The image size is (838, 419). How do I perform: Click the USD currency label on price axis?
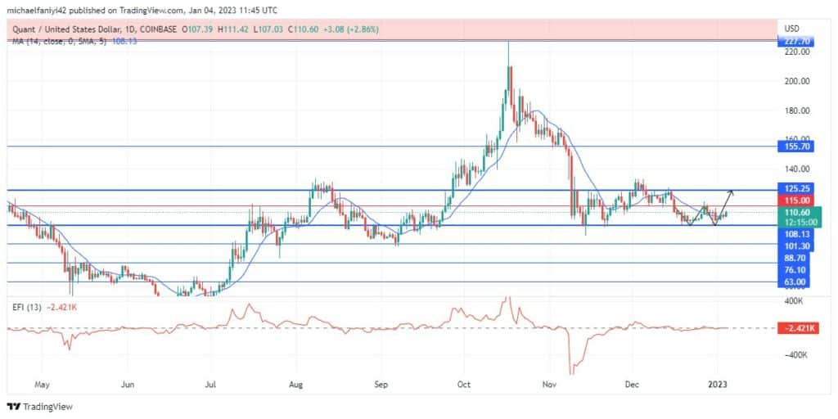tap(791, 28)
